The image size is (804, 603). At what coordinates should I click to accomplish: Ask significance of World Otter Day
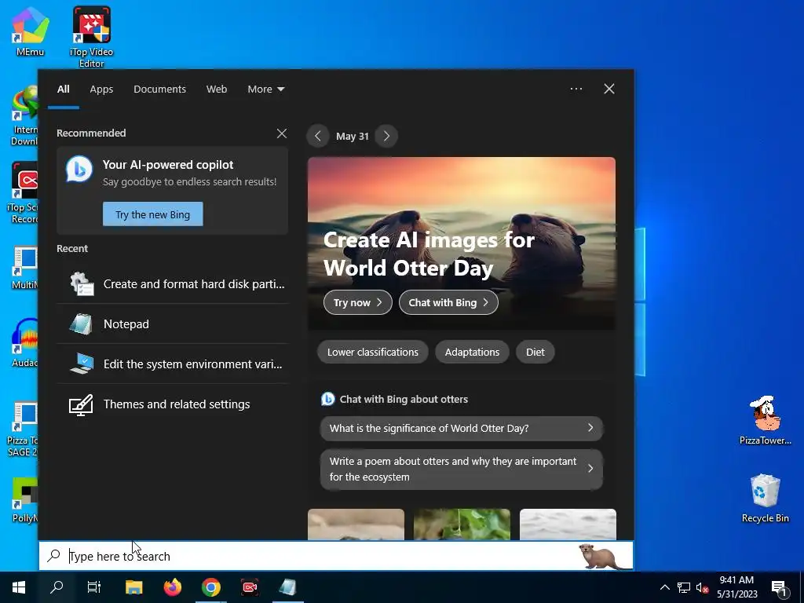point(462,428)
